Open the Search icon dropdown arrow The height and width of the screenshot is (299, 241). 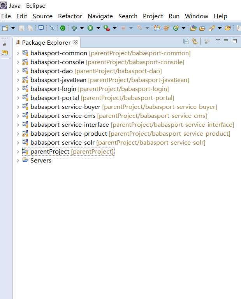click(220, 28)
